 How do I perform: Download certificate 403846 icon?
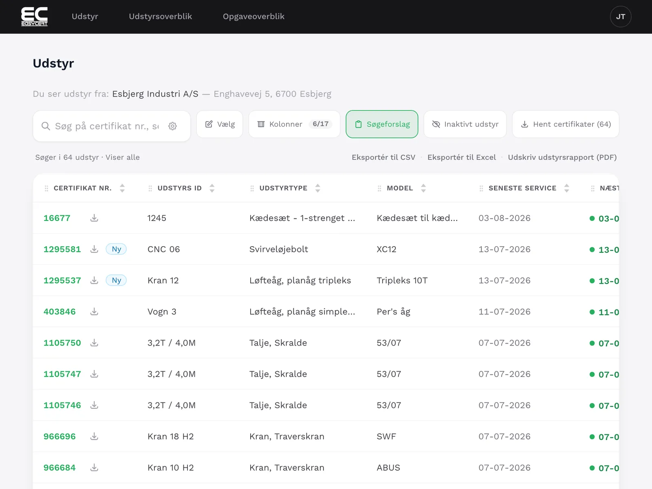[94, 312]
